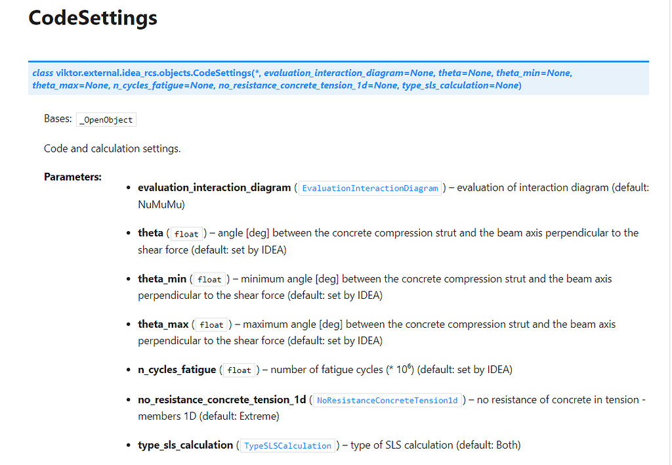
Task: Select the bold theta parameter name
Action: (x=150, y=233)
